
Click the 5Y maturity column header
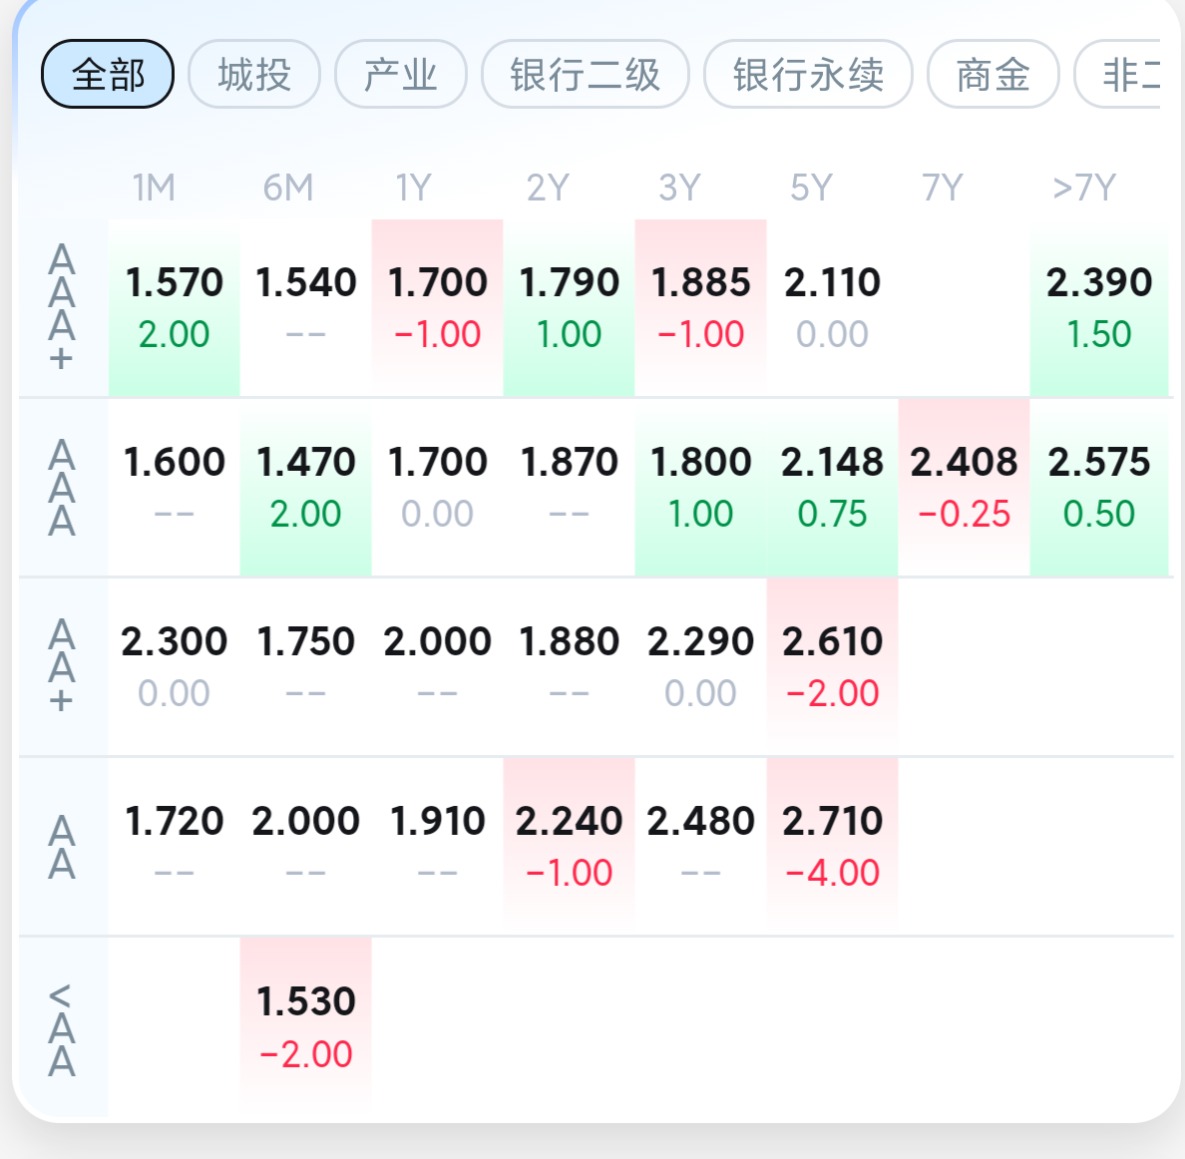(811, 188)
